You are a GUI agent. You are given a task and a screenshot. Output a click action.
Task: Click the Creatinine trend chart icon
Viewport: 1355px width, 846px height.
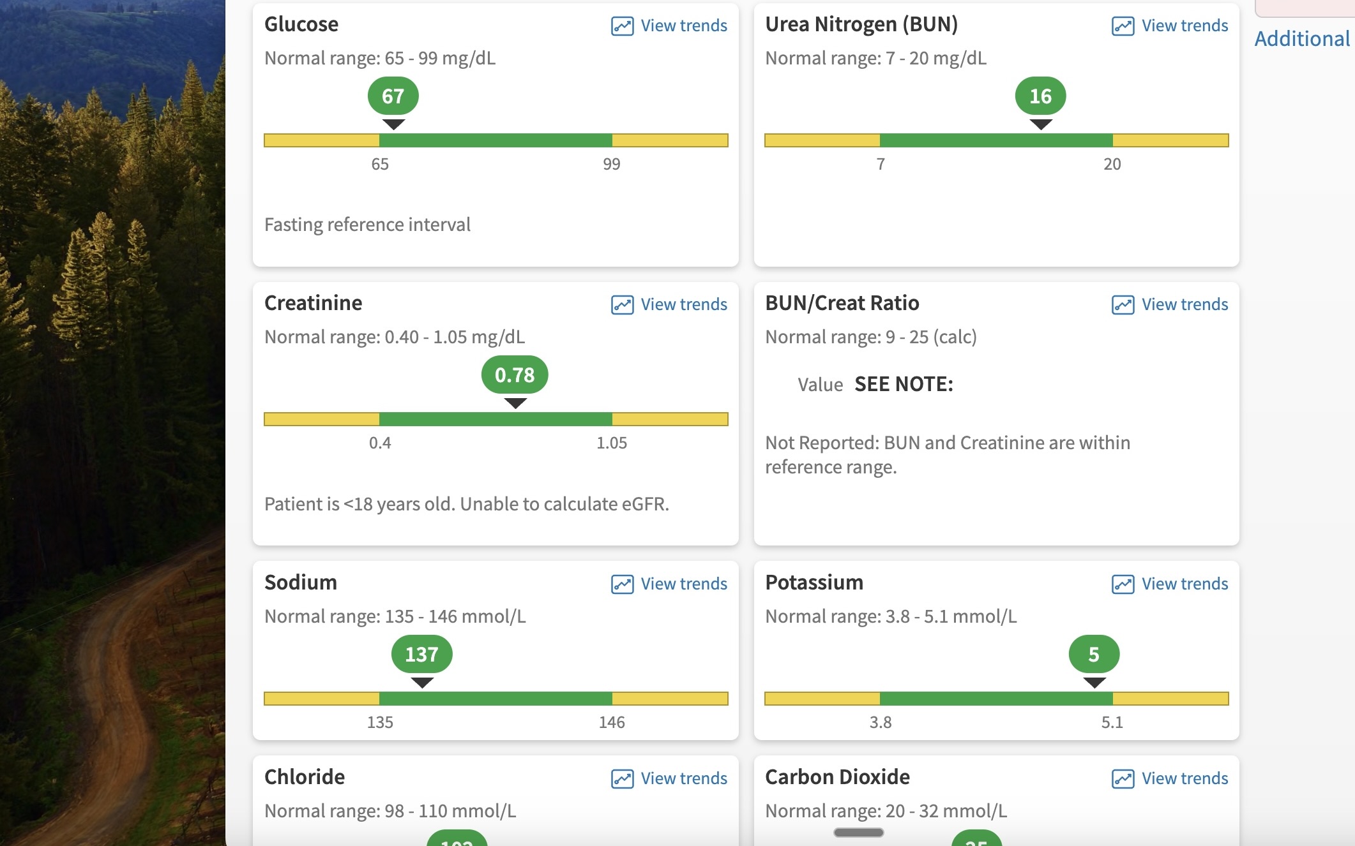click(622, 305)
